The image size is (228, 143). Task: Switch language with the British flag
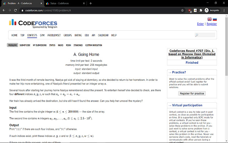pos(209,19)
